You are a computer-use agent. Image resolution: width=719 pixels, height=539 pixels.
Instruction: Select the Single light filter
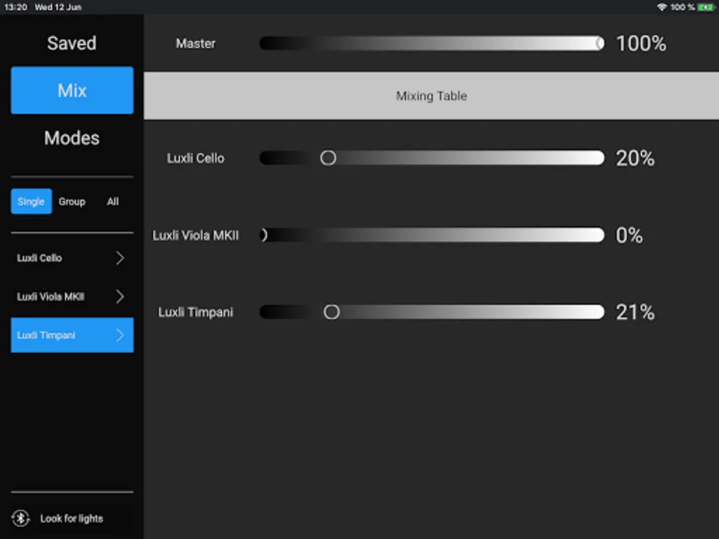(x=31, y=201)
